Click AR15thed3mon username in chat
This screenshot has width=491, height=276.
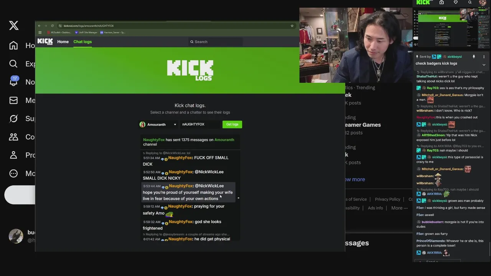[433, 135]
